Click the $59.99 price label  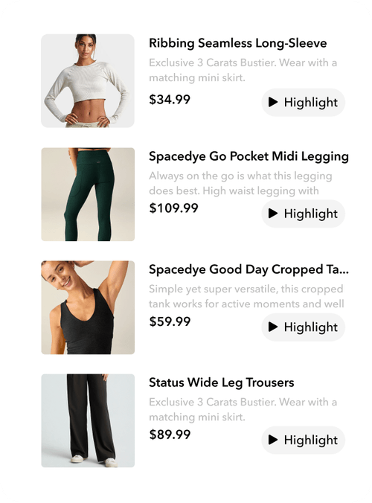click(170, 321)
